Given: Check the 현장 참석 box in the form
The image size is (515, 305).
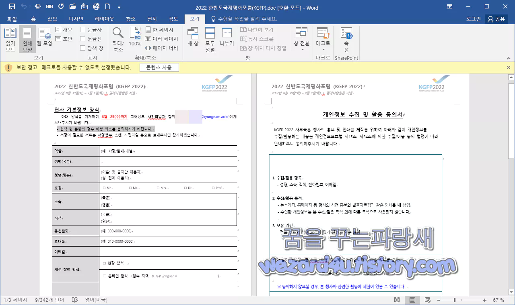Looking at the screenshot, I should click(x=104, y=263).
